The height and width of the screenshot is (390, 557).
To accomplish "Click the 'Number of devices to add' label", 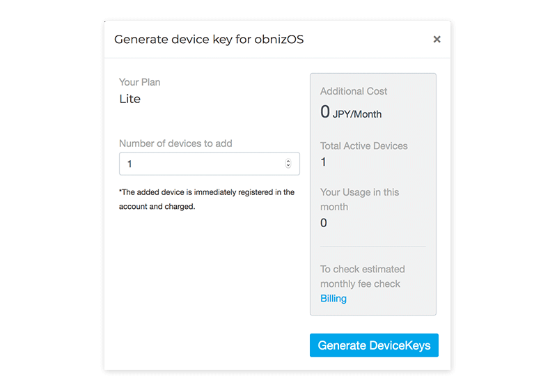I will point(175,143).
